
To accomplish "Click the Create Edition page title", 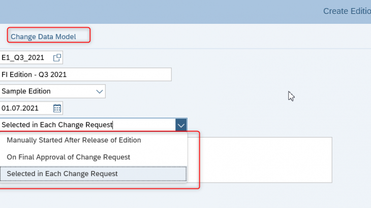I will click(x=347, y=11).
